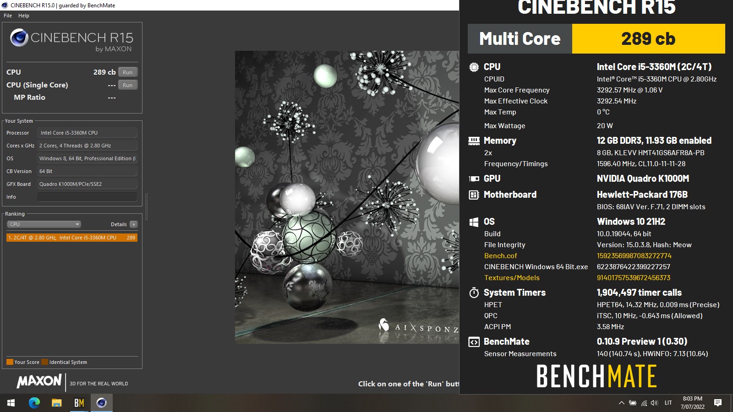Toggle ranking Details arrow button
This screenshot has height=412, width=733.
pyautogui.click(x=134, y=224)
